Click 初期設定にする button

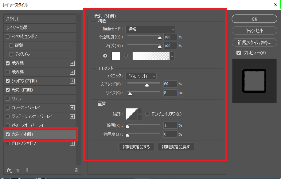click(136, 147)
